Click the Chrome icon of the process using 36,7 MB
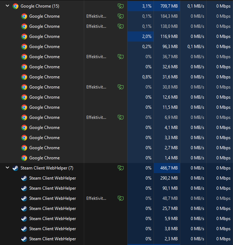The width and height of the screenshot is (233, 245). pyautogui.click(x=24, y=57)
